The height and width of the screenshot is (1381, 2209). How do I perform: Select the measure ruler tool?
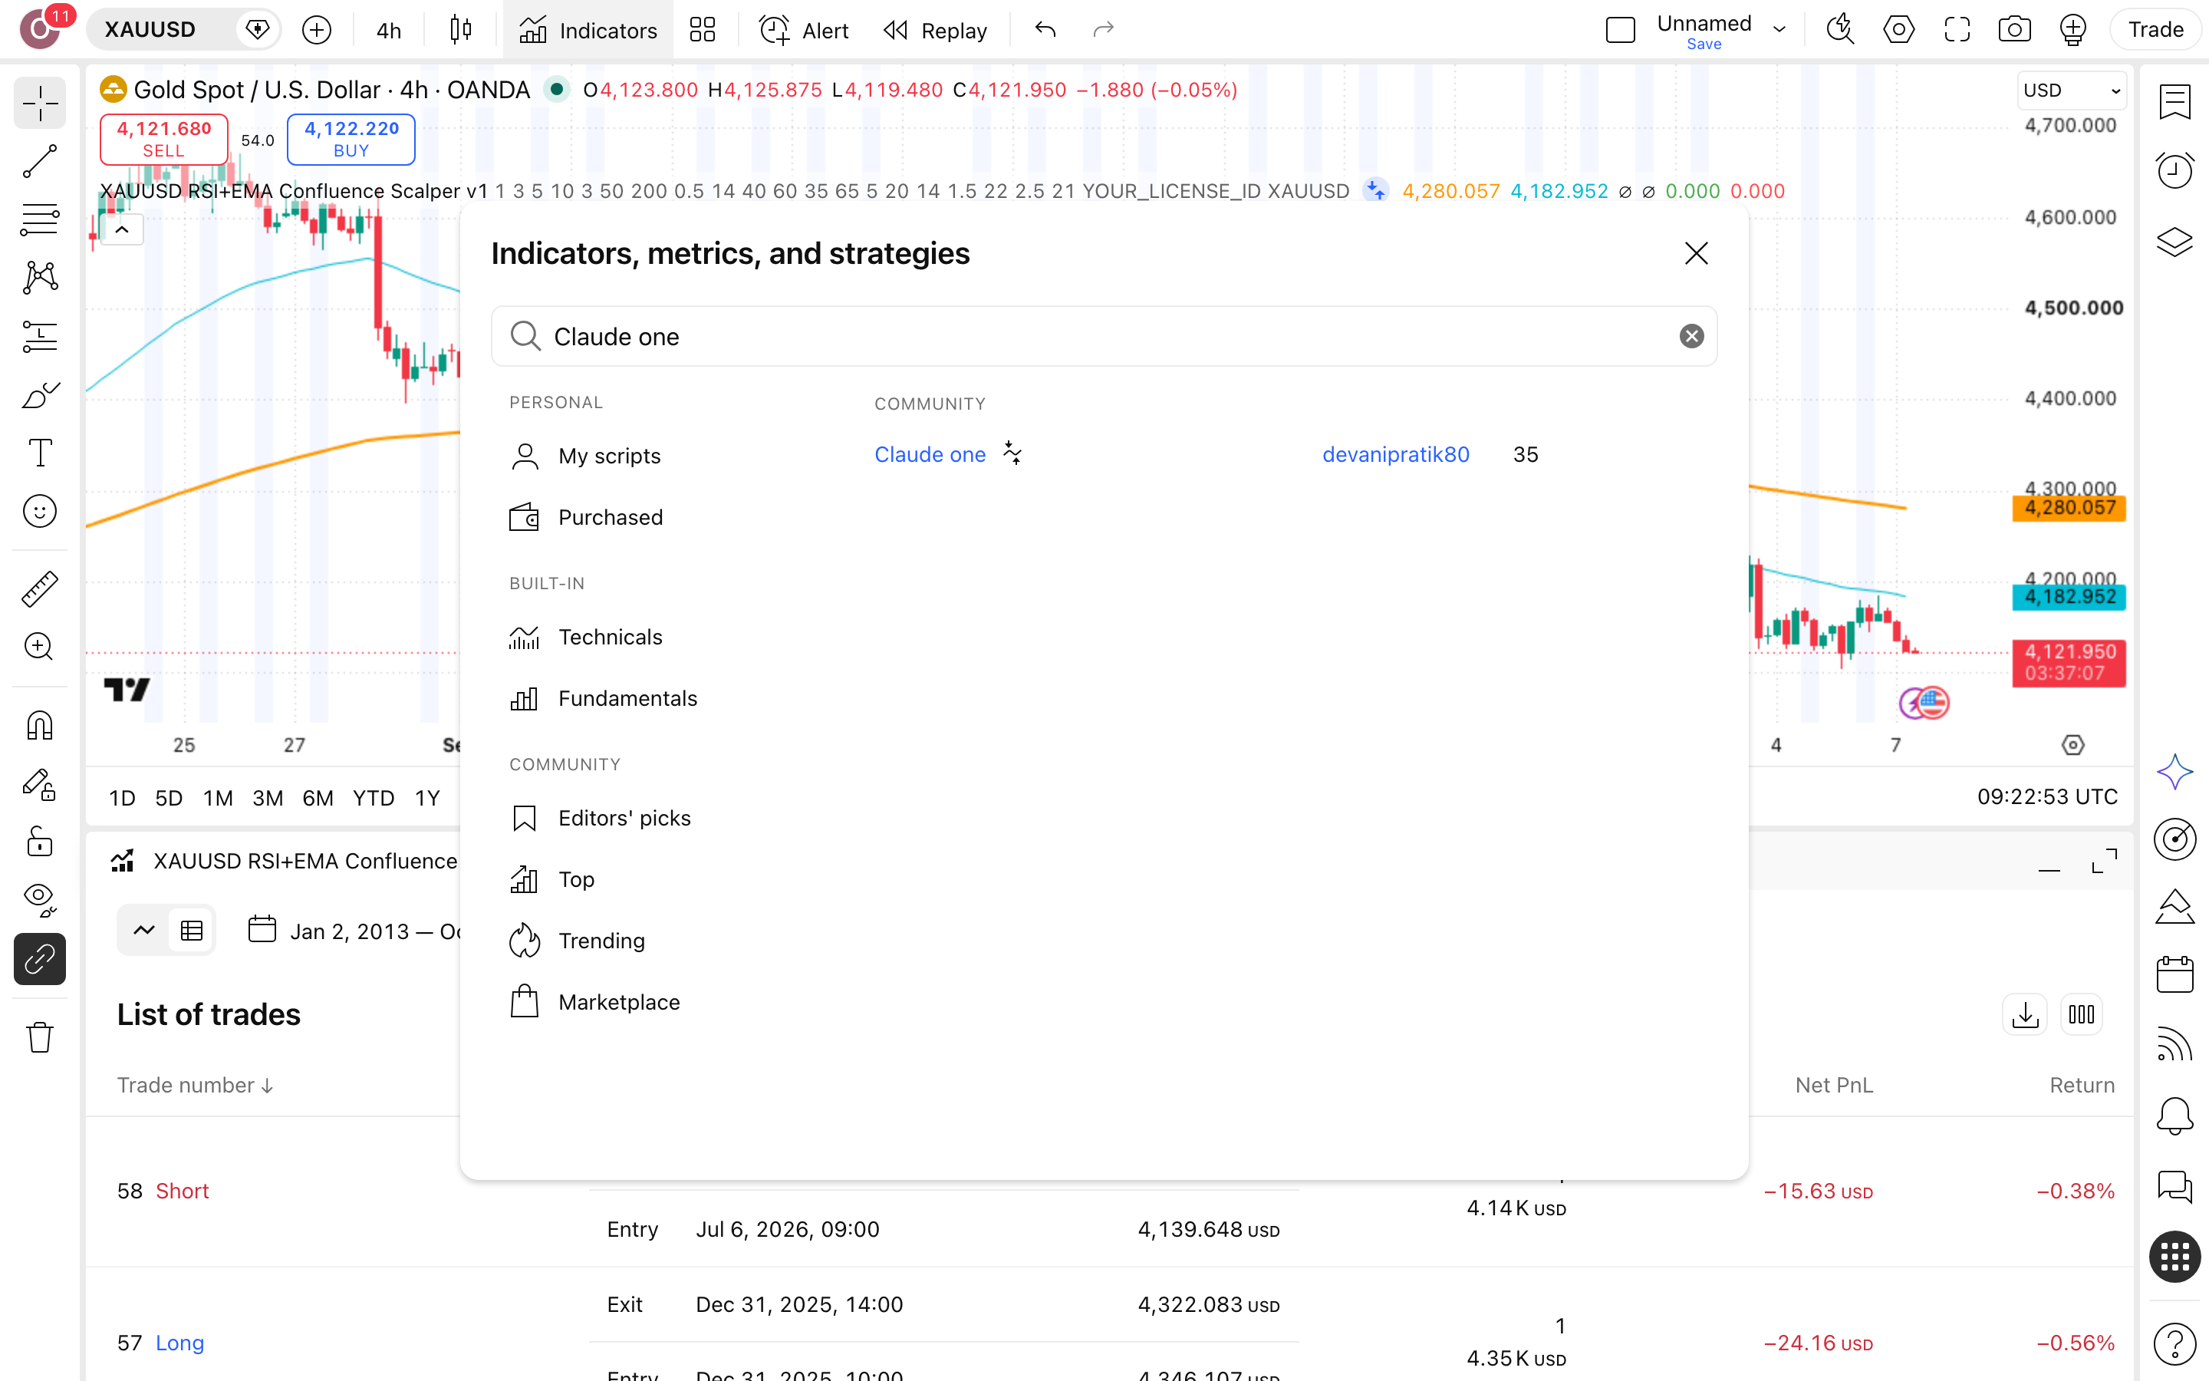click(x=39, y=589)
